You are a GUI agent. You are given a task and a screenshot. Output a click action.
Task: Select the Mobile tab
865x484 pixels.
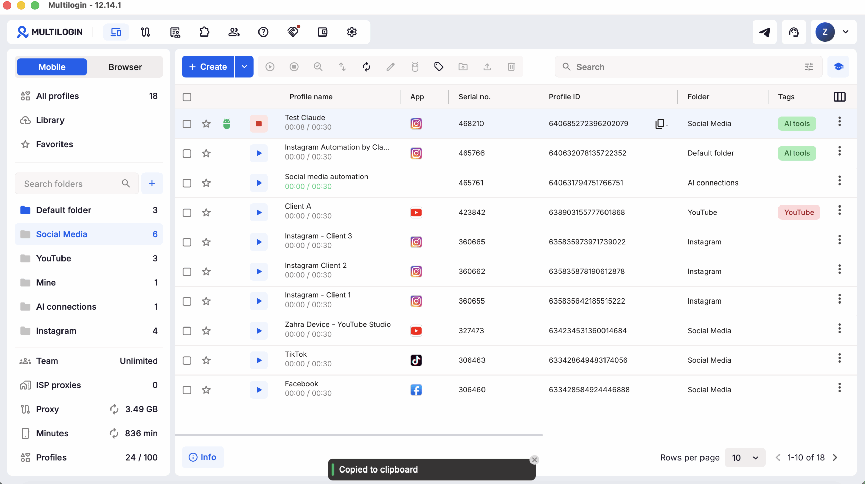(52, 67)
